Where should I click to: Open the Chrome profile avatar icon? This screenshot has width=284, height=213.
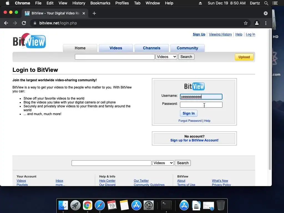(257, 23)
